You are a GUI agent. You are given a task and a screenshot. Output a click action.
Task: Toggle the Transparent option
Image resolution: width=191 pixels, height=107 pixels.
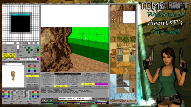(47, 76)
